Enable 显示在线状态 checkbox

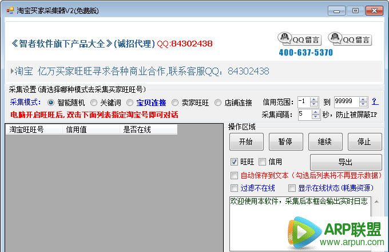point(292,188)
